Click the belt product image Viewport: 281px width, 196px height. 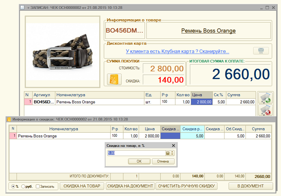(62, 52)
